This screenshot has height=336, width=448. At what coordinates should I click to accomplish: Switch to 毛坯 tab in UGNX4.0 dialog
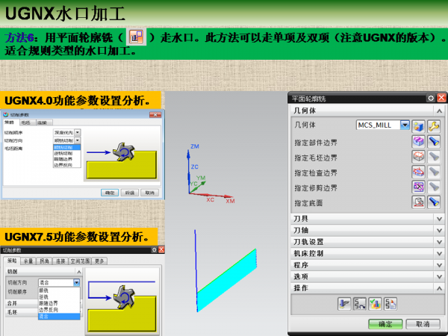tap(26, 122)
